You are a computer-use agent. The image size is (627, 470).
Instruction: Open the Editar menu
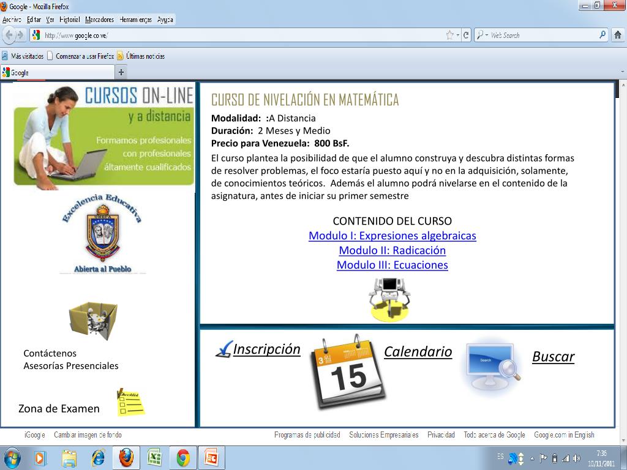tap(34, 19)
